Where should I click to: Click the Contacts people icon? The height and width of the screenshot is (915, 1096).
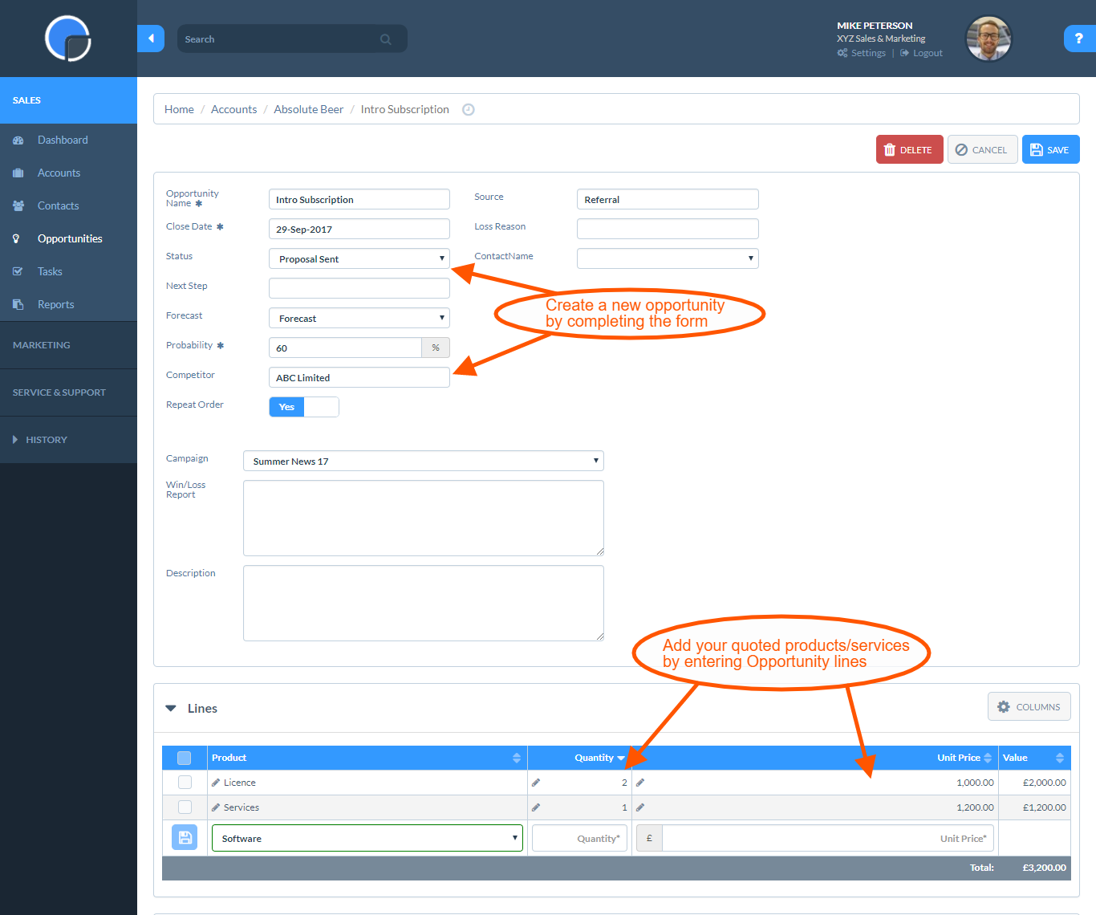(x=18, y=206)
